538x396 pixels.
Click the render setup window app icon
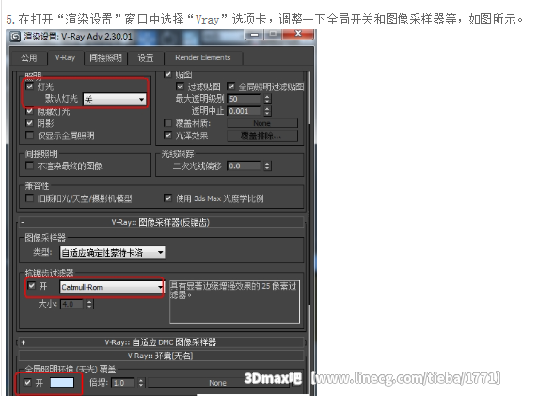pyautogui.click(x=15, y=37)
